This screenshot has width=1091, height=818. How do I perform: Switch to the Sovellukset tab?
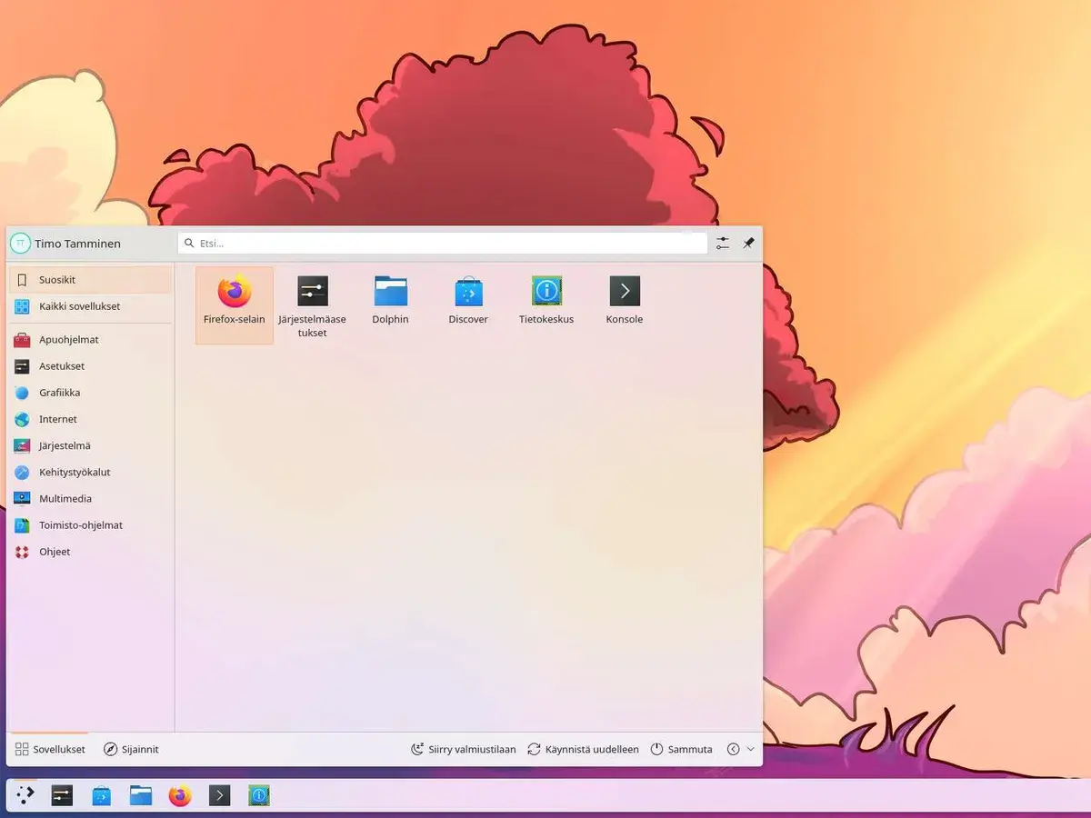[50, 749]
